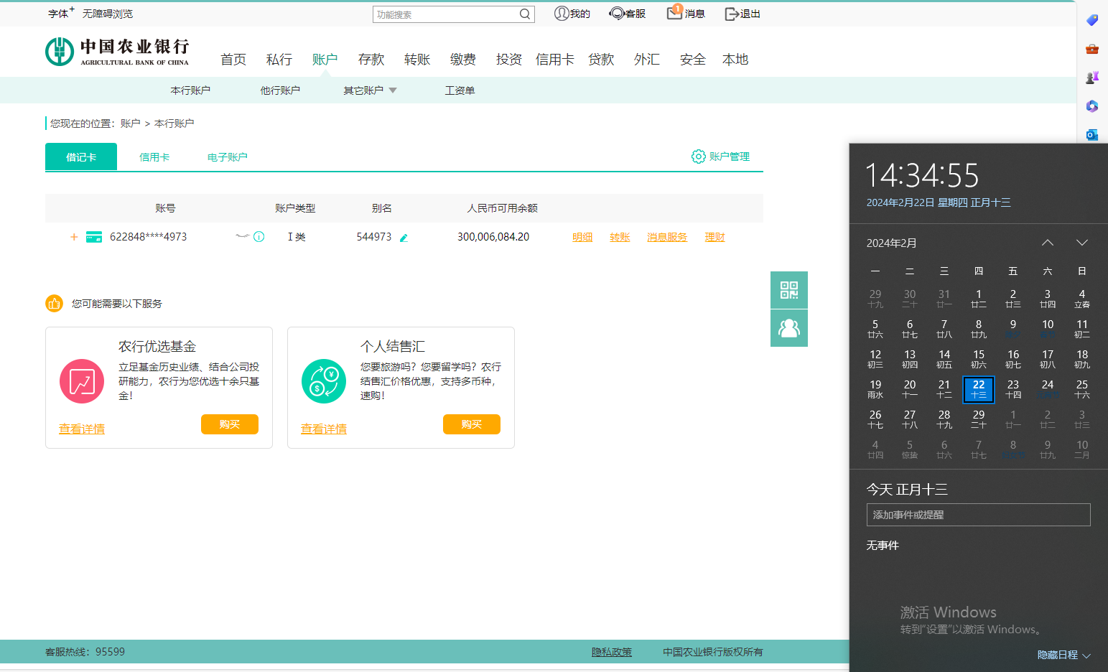Open account management gear icon
The image size is (1108, 672).
[x=698, y=157]
